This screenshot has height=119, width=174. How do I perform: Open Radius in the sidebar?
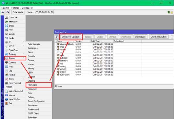15,75
